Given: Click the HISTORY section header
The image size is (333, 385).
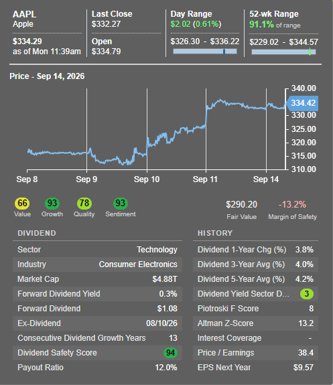Looking at the screenshot, I should [215, 233].
